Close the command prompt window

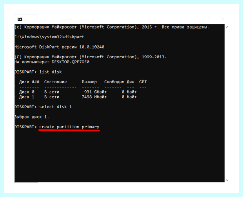tap(223, 19)
